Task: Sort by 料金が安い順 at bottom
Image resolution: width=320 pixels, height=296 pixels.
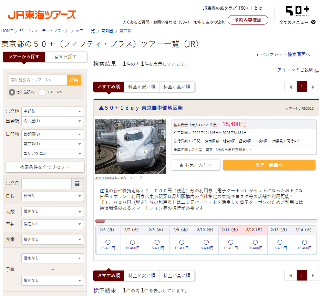Action: point(142,276)
